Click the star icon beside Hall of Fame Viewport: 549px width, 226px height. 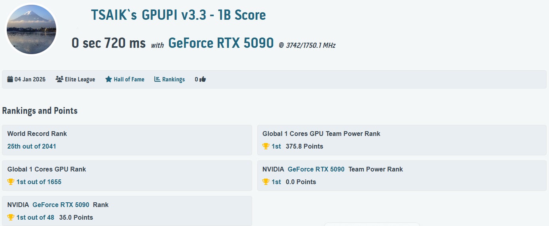coord(108,79)
